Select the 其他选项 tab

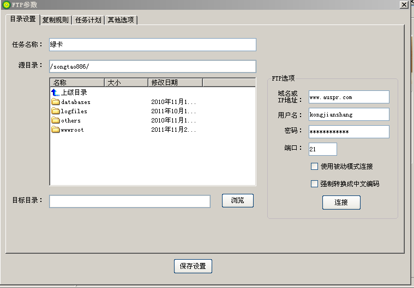(121, 20)
